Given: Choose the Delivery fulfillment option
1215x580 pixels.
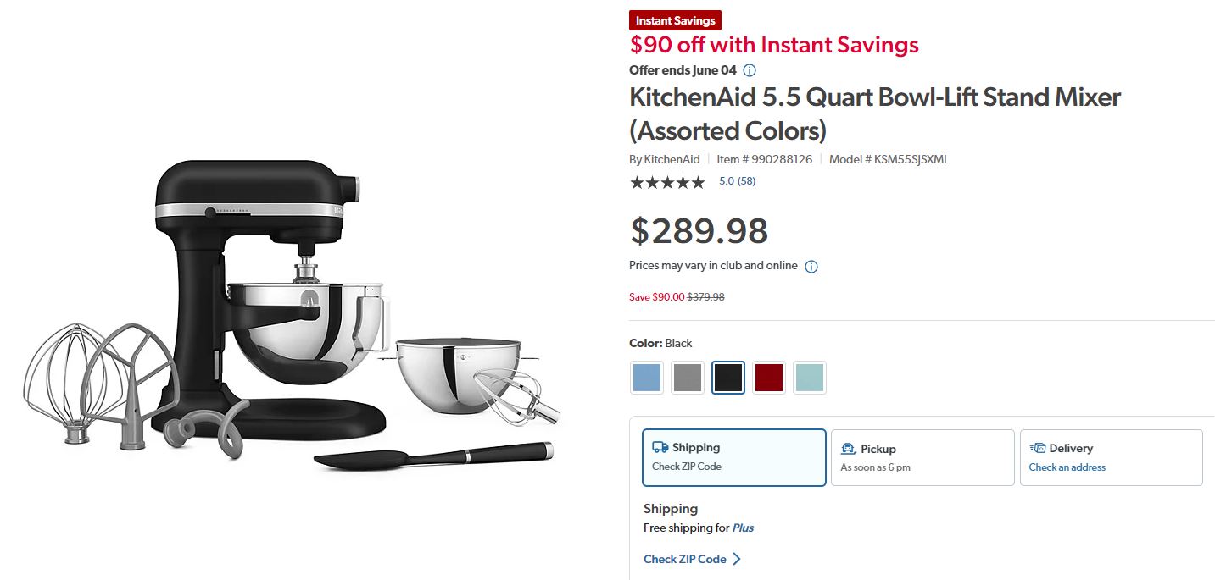Looking at the screenshot, I should tap(1112, 456).
